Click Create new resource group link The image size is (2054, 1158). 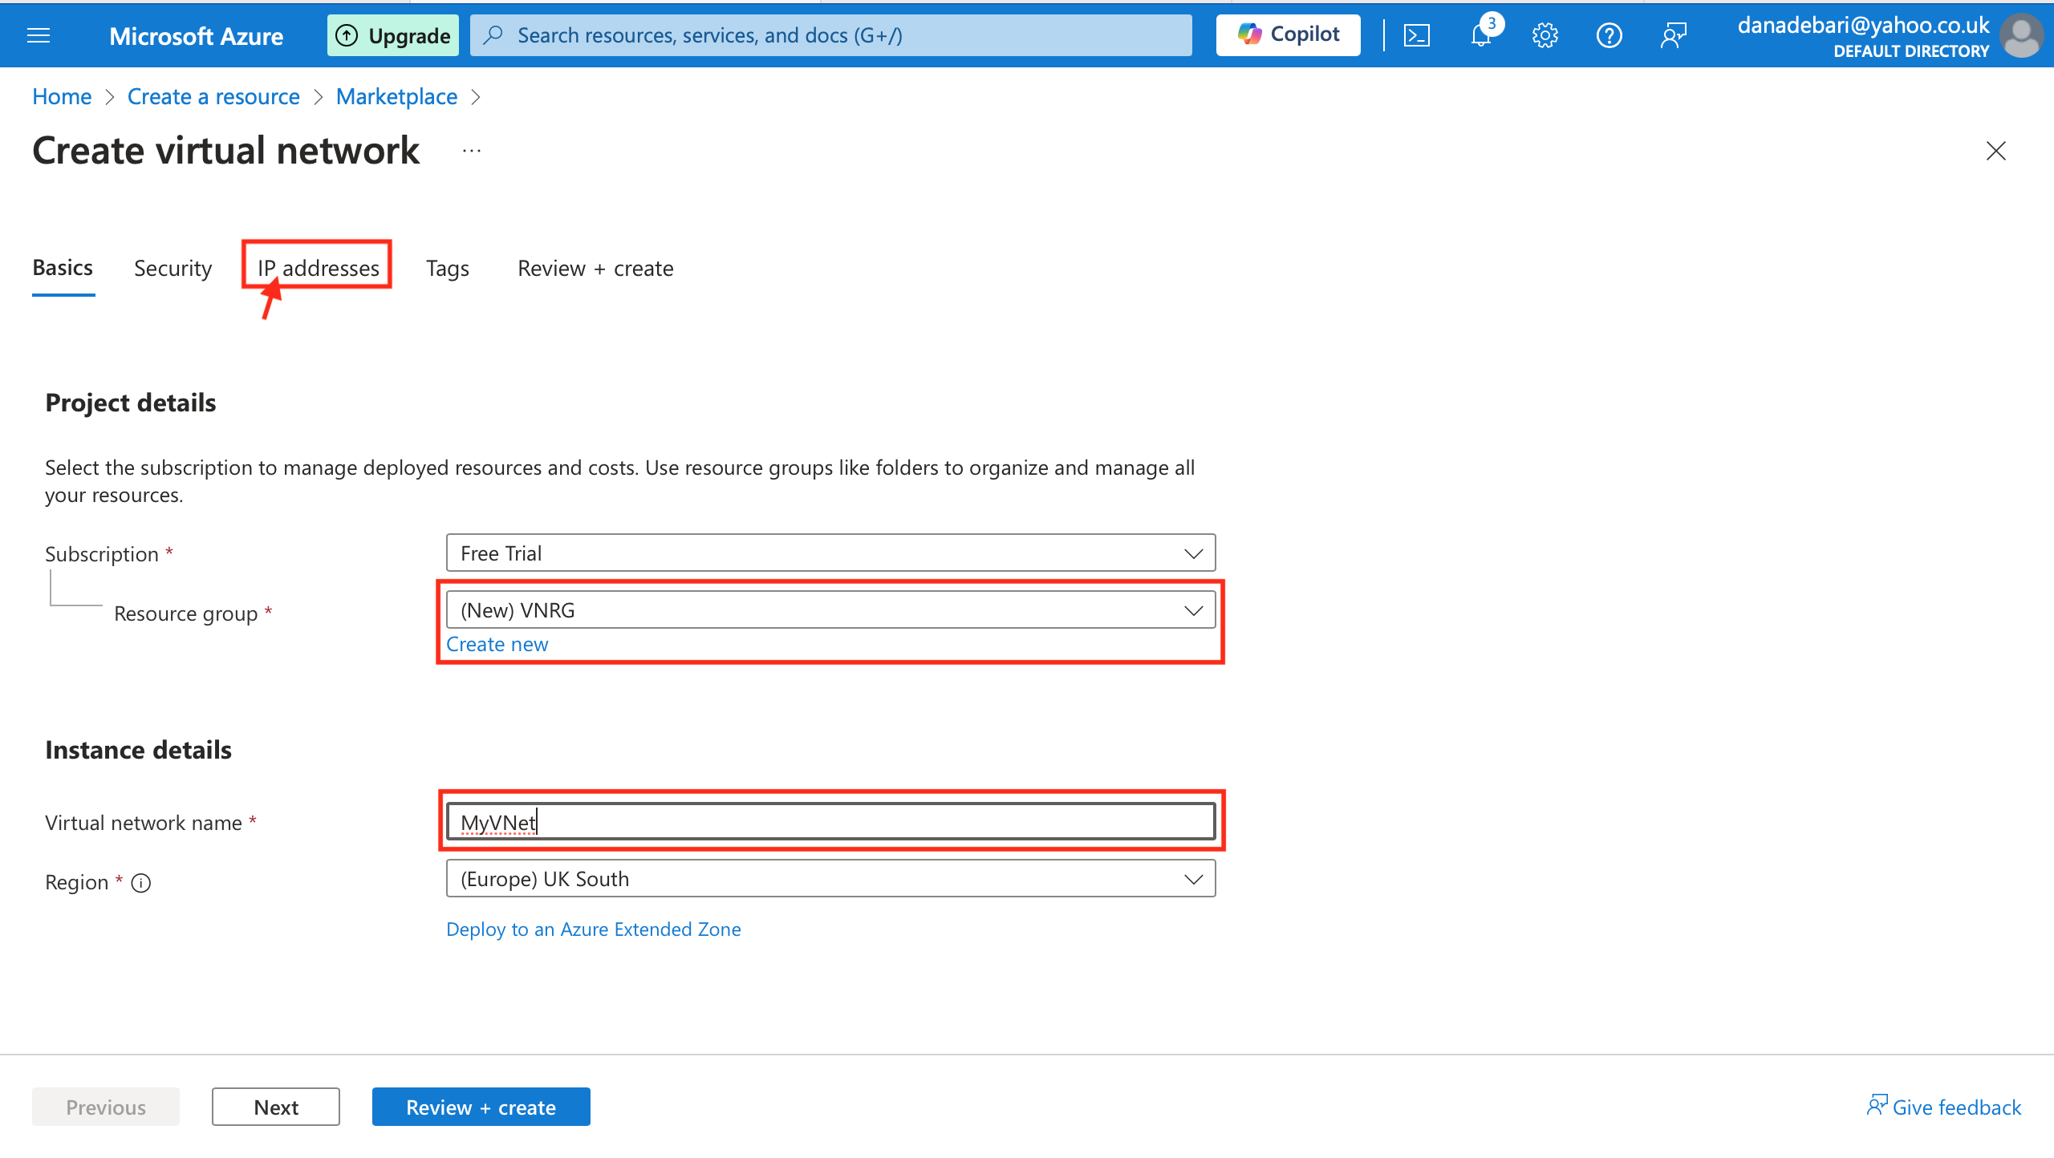pos(497,644)
